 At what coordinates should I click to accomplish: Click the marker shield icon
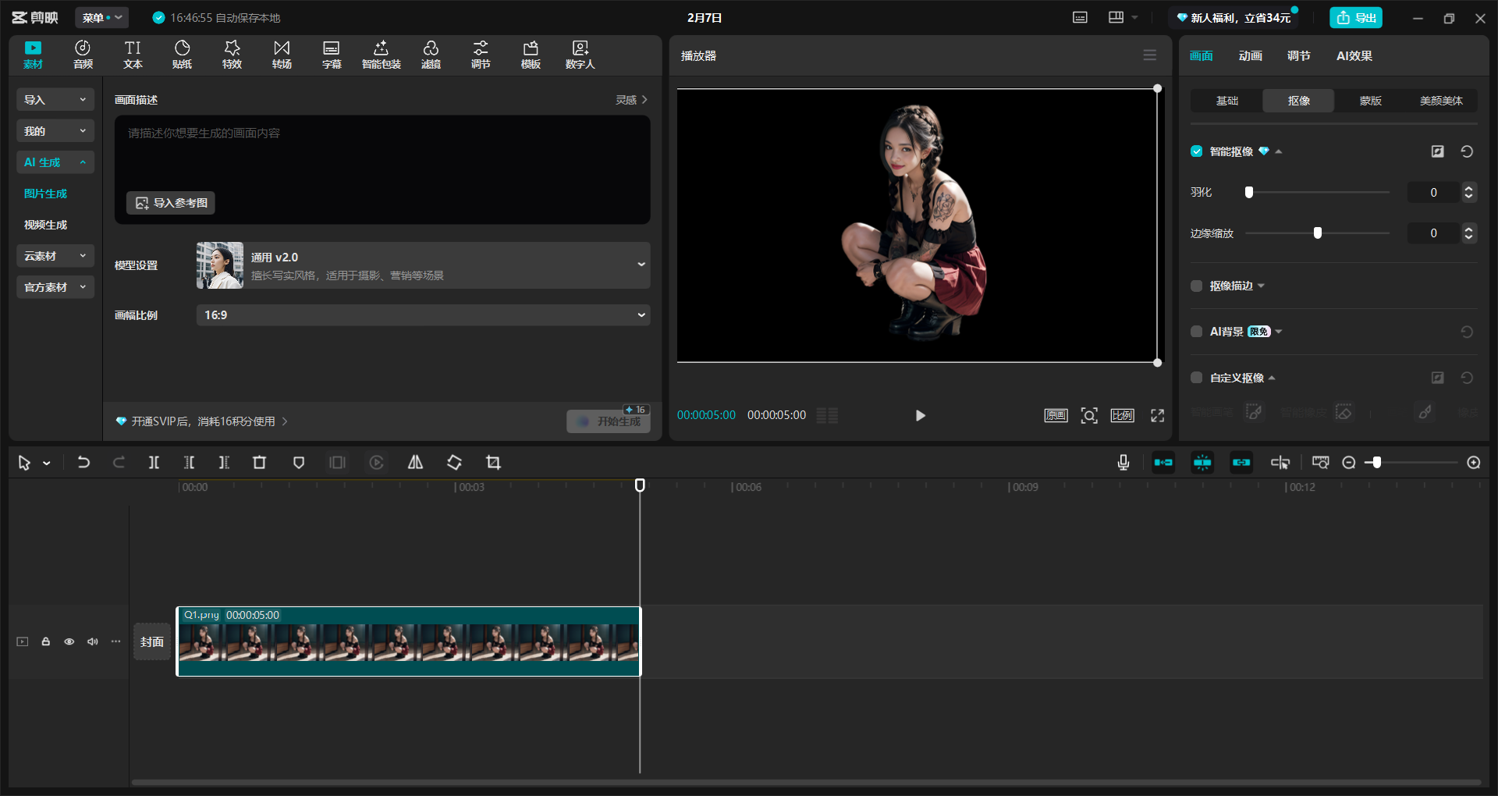coord(299,463)
